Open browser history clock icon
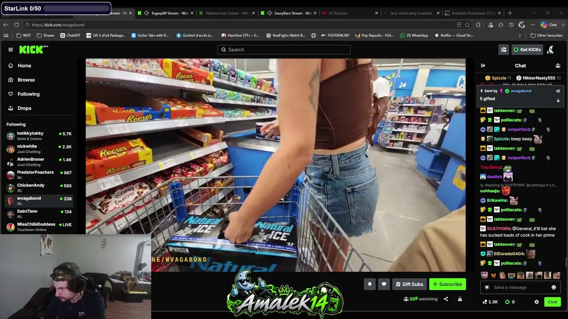The width and height of the screenshot is (568, 319). (511, 25)
